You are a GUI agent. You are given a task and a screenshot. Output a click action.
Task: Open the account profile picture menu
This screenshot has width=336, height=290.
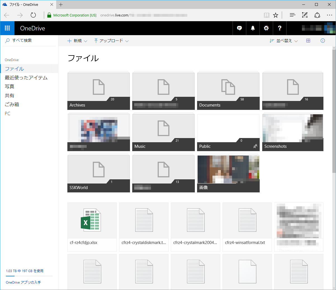(330, 28)
